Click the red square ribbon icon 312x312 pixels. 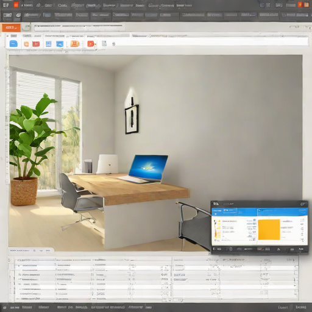point(36,44)
